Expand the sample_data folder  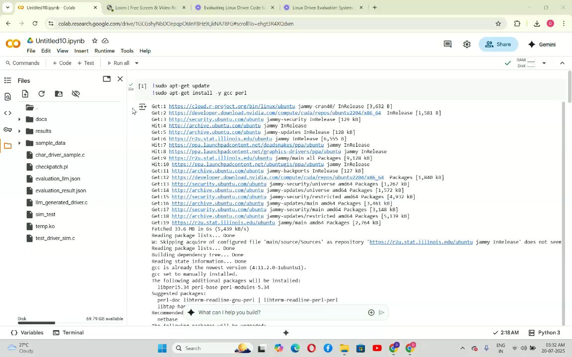pyautogui.click(x=19, y=143)
